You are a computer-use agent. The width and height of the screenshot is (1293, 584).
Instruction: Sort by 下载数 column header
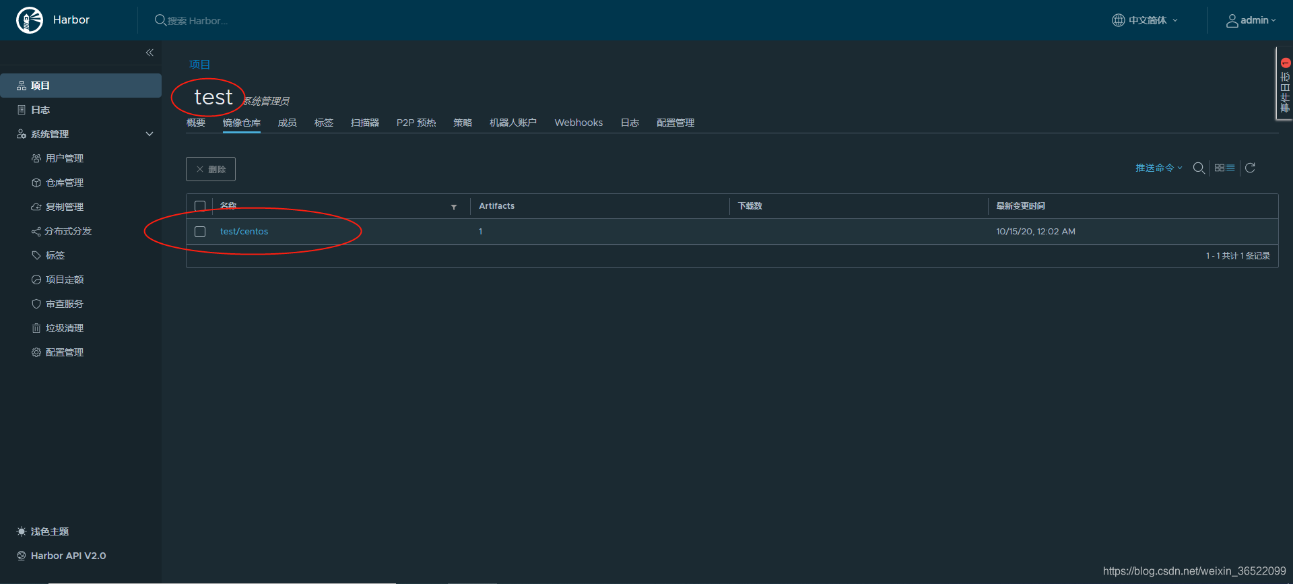(750, 206)
